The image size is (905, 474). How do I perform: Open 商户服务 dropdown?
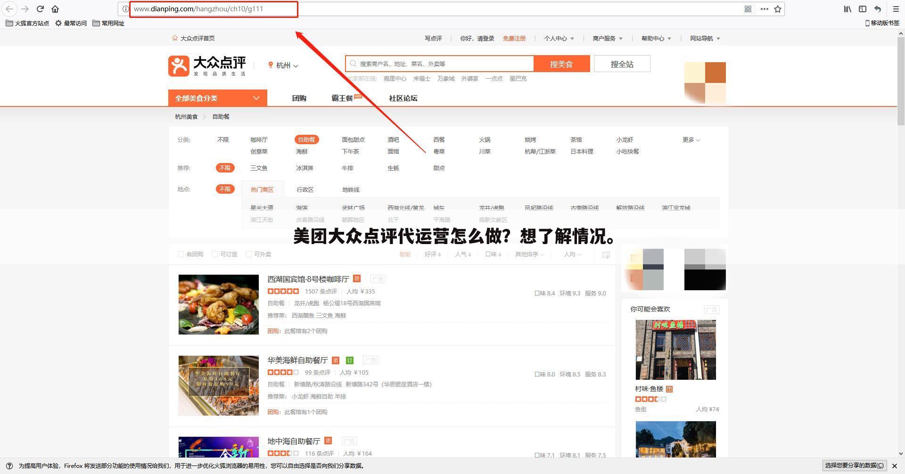tap(608, 38)
